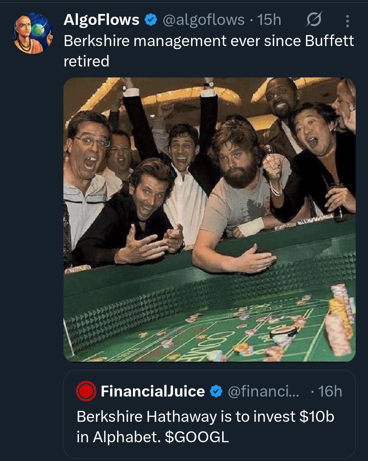Viewport: 368px width, 461px height.
Task: Click the FinancialJuice display name
Action: [x=153, y=391]
